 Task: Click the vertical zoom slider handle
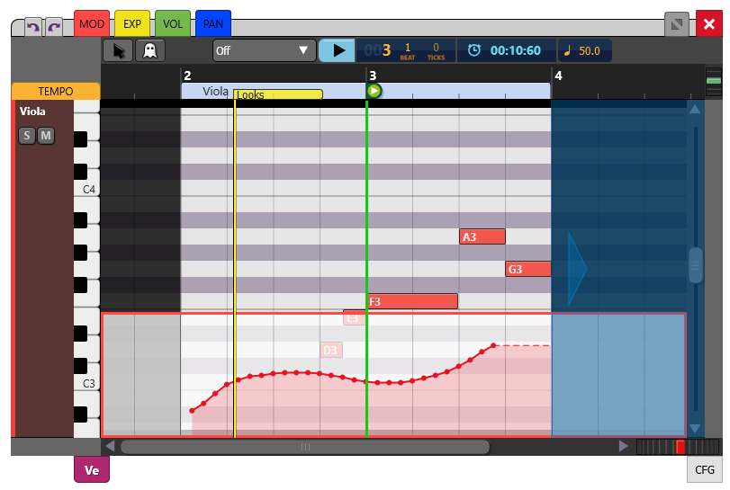click(695, 265)
